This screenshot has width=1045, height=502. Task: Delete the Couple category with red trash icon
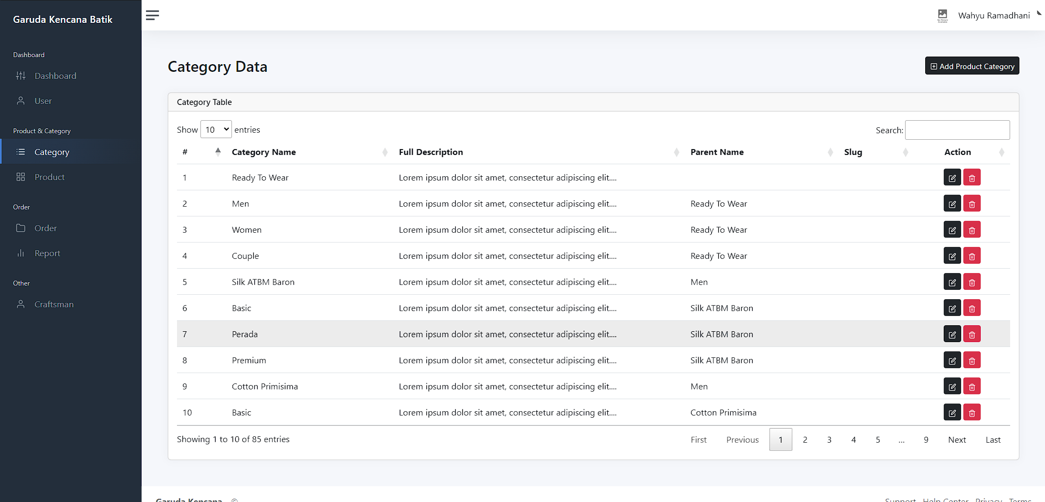click(x=971, y=256)
